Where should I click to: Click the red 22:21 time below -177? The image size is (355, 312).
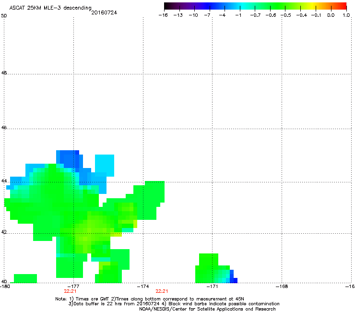click(x=70, y=291)
